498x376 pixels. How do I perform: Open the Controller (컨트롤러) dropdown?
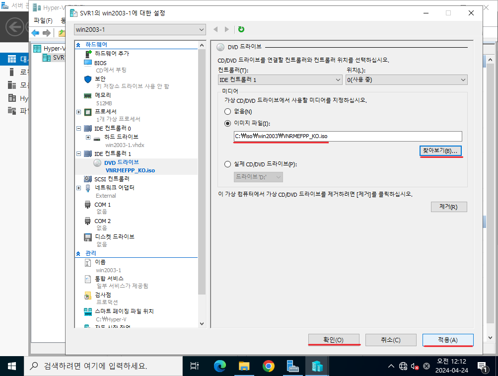click(280, 80)
